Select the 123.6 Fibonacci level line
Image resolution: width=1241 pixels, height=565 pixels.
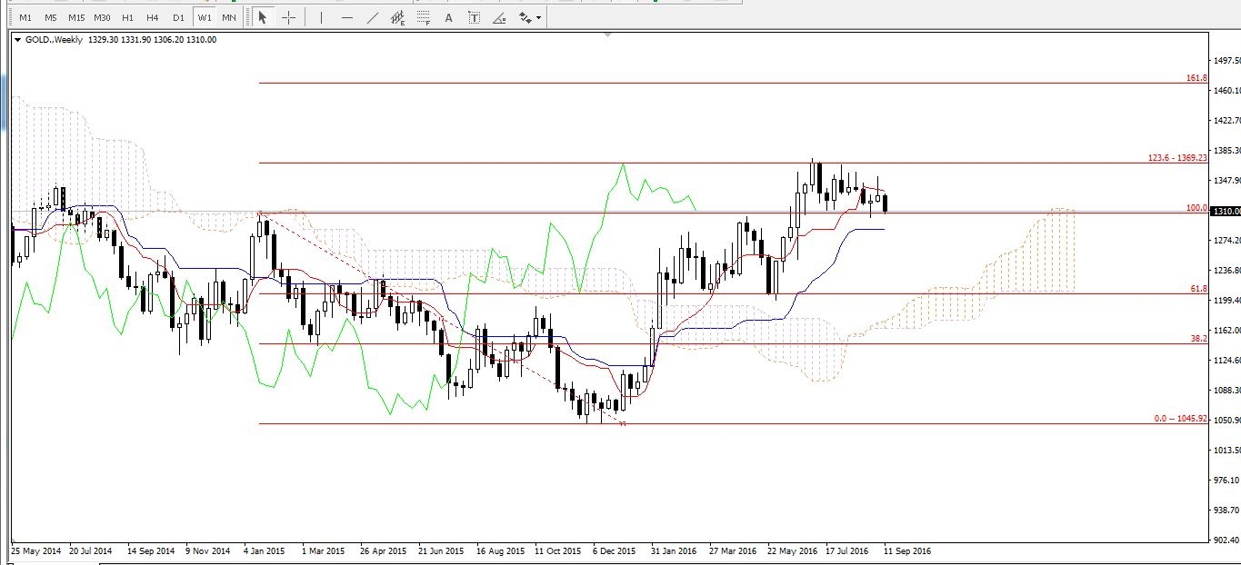727,163
